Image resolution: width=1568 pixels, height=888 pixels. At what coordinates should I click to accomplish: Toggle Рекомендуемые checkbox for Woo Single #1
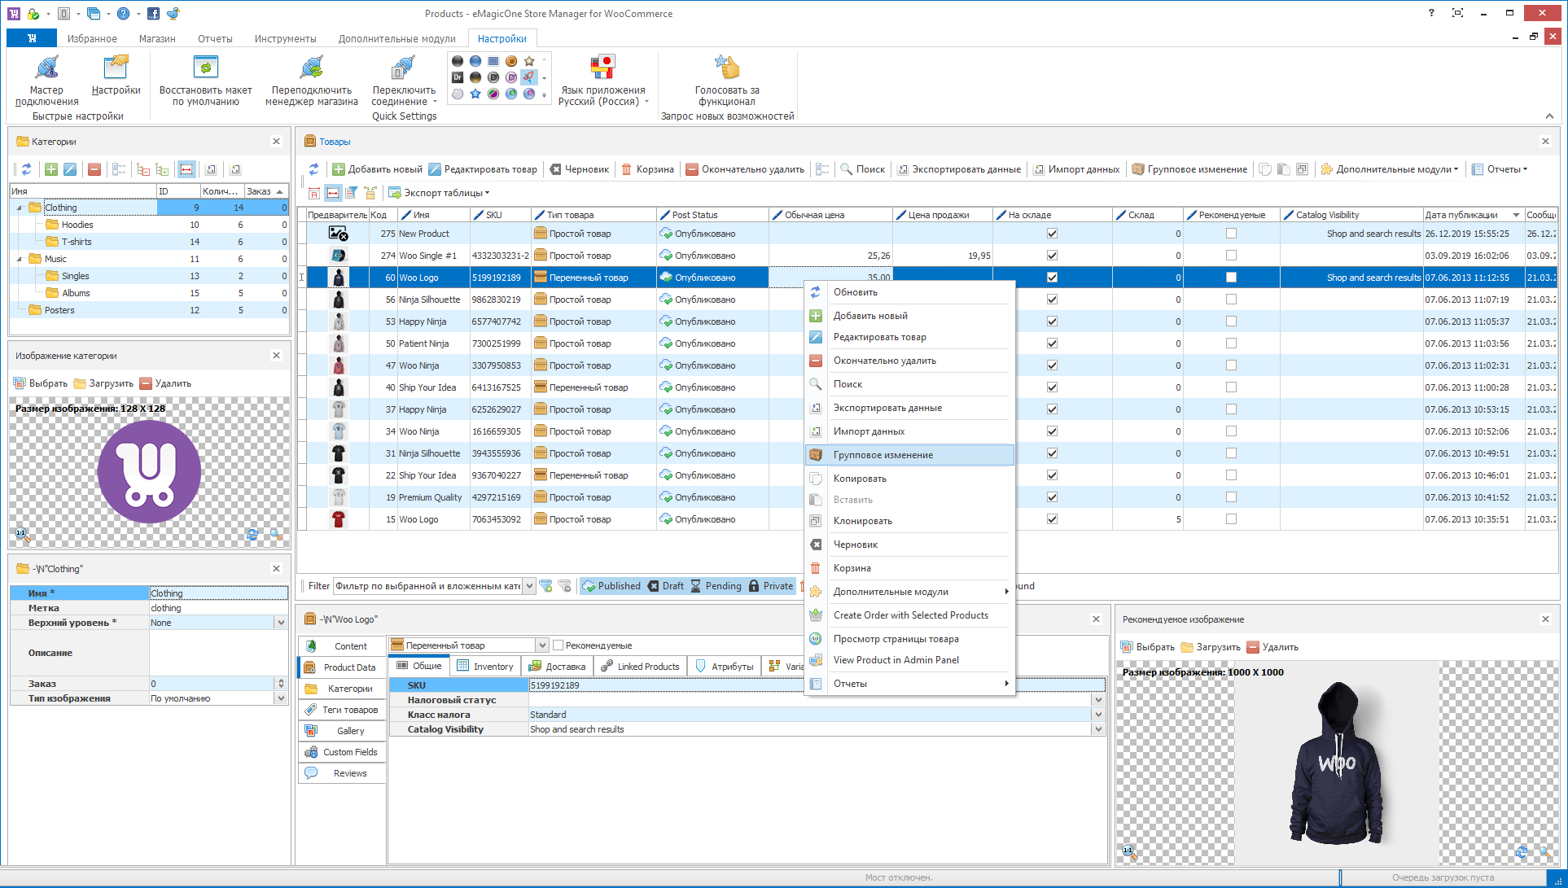coord(1231,256)
